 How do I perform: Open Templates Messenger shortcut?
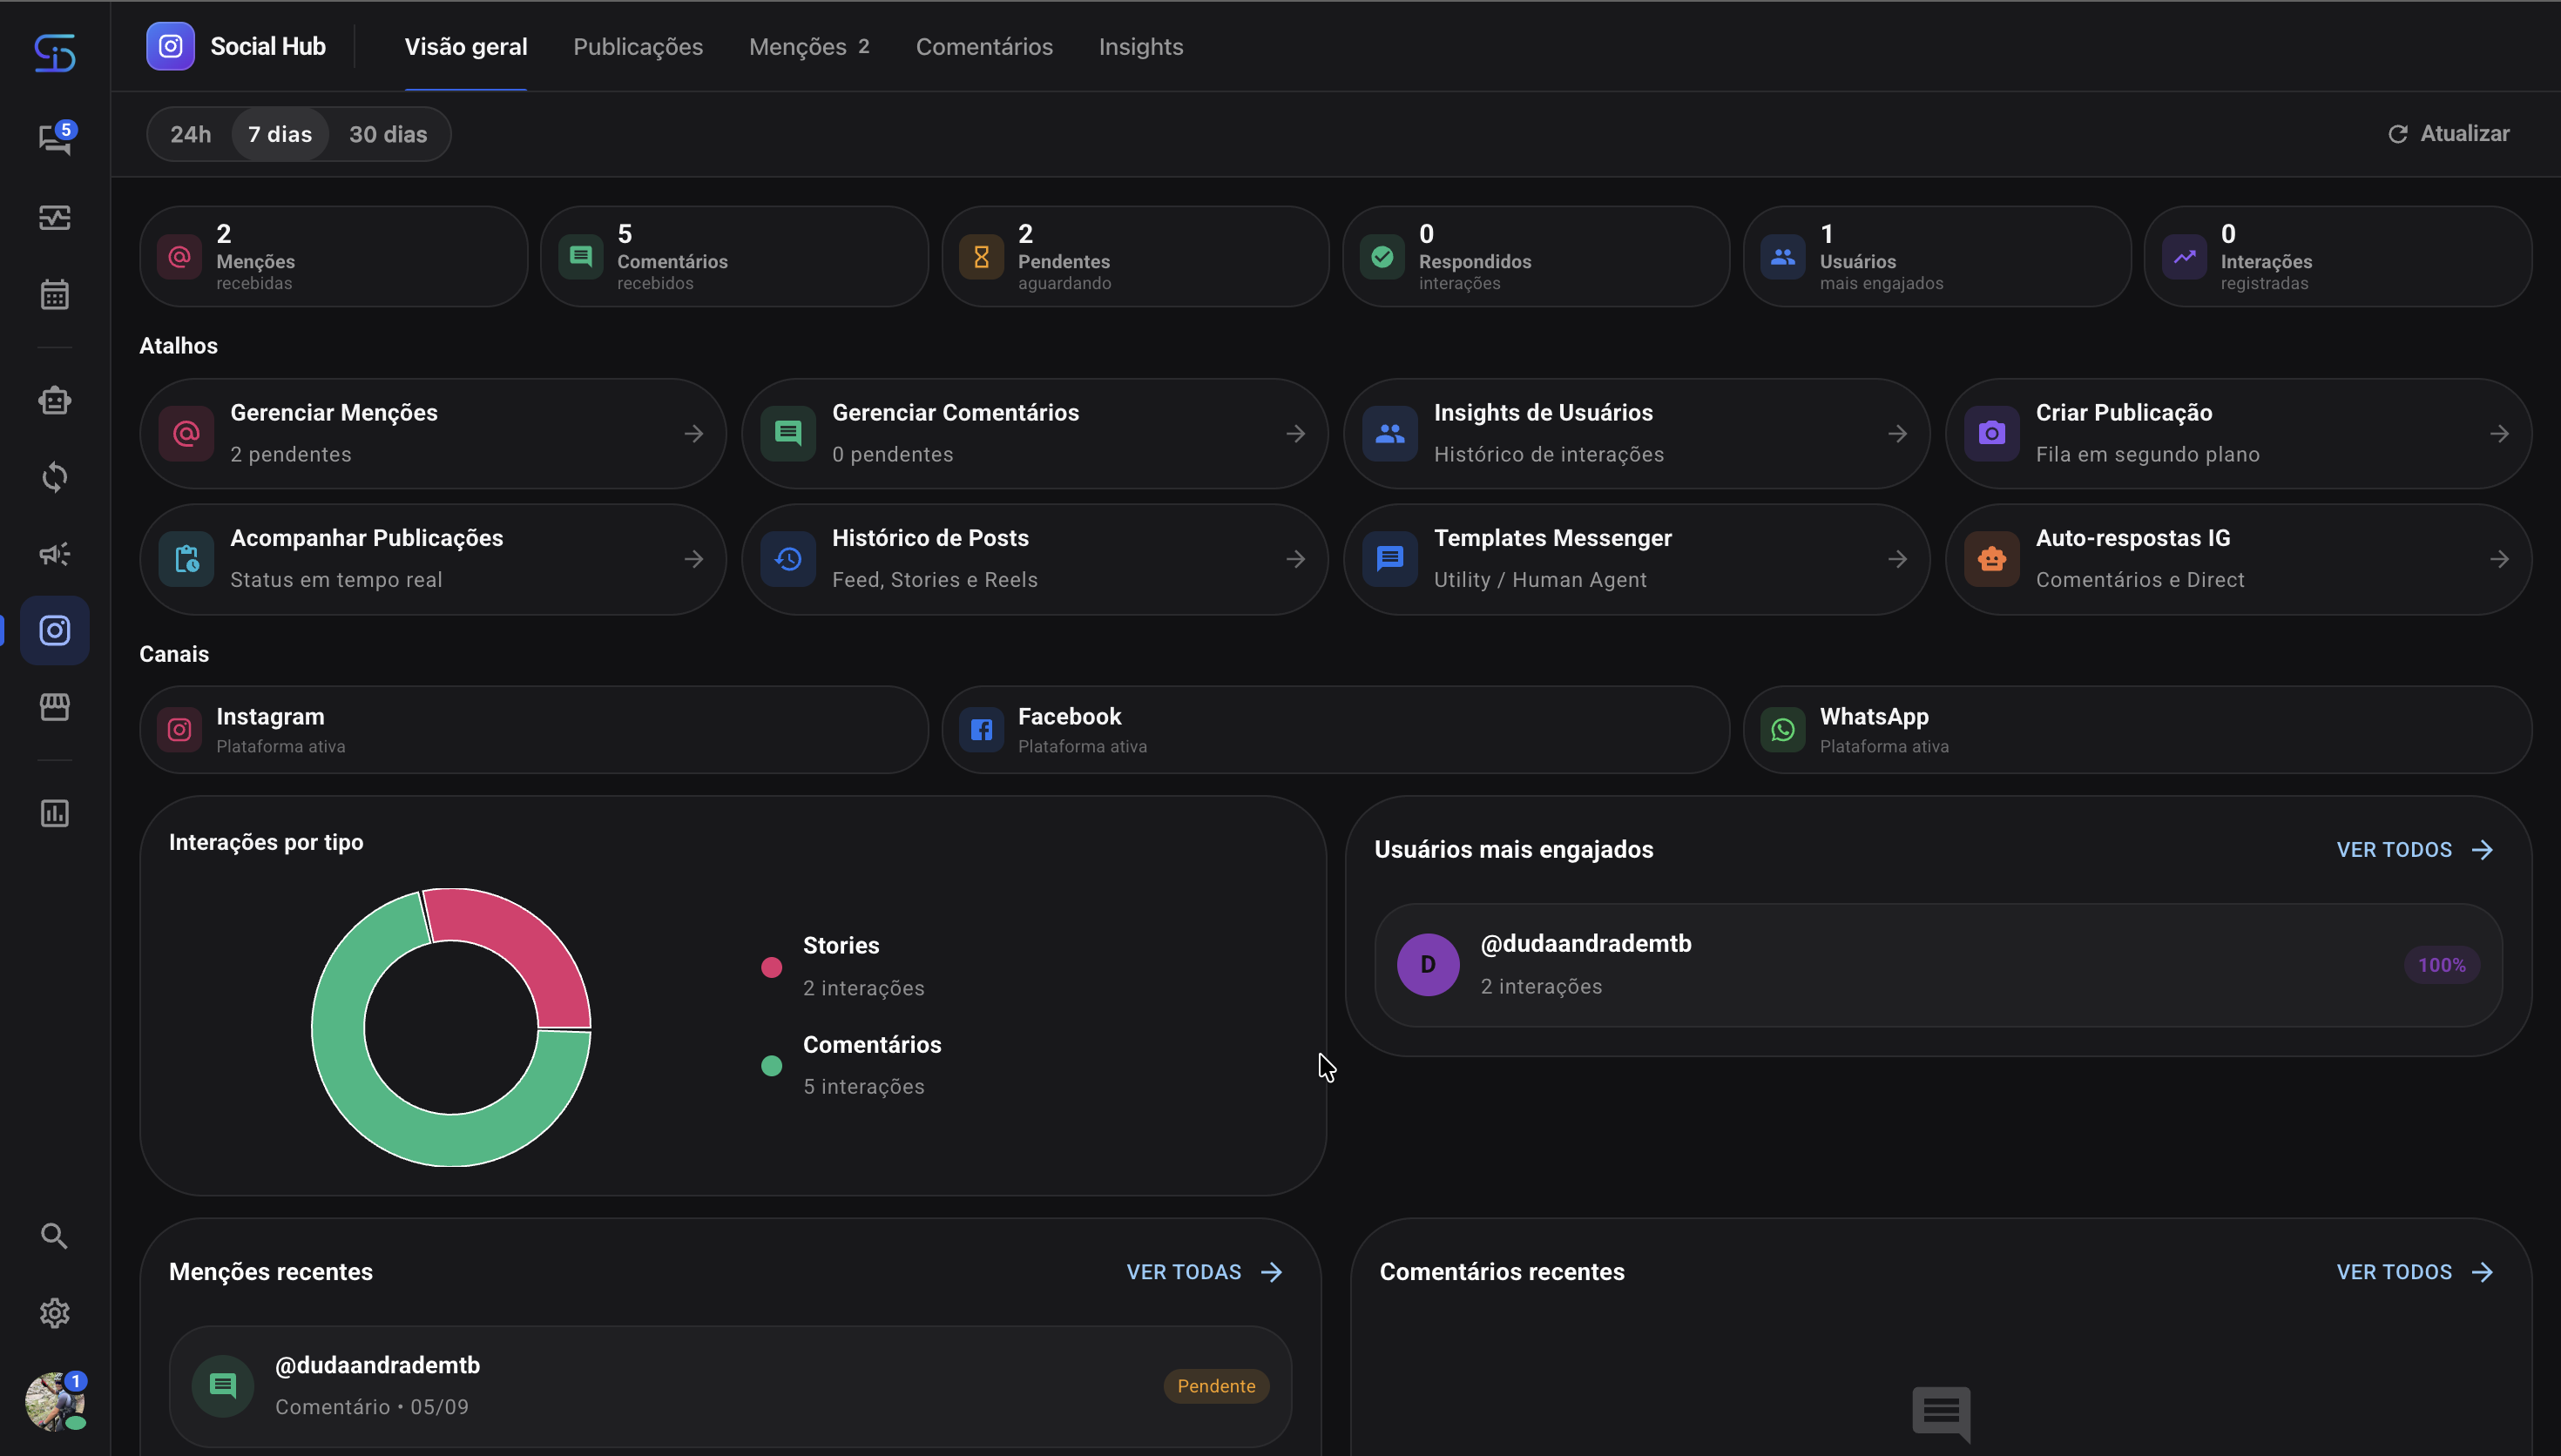[1637, 559]
